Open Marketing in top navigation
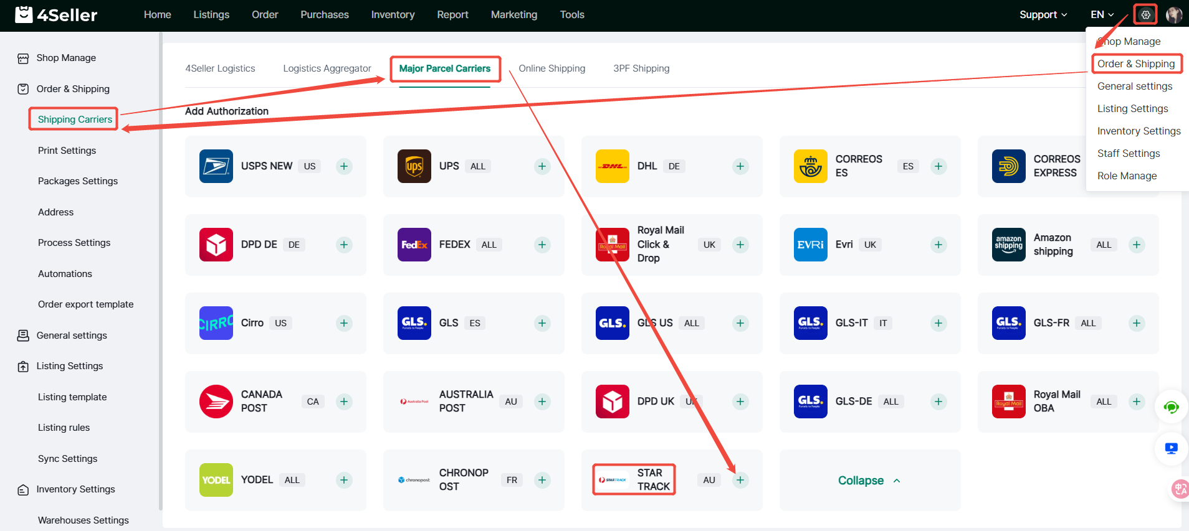The height and width of the screenshot is (531, 1189). (x=514, y=14)
